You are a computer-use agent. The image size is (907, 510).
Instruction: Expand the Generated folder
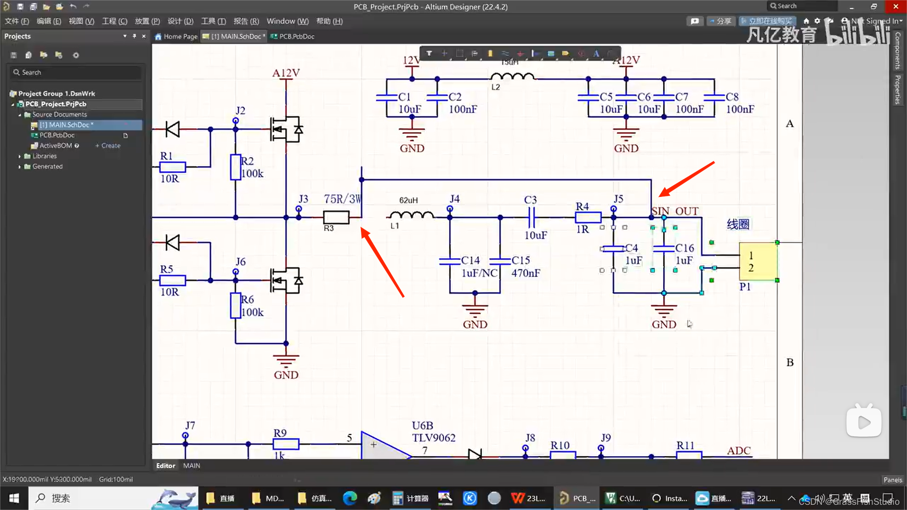[19, 167]
